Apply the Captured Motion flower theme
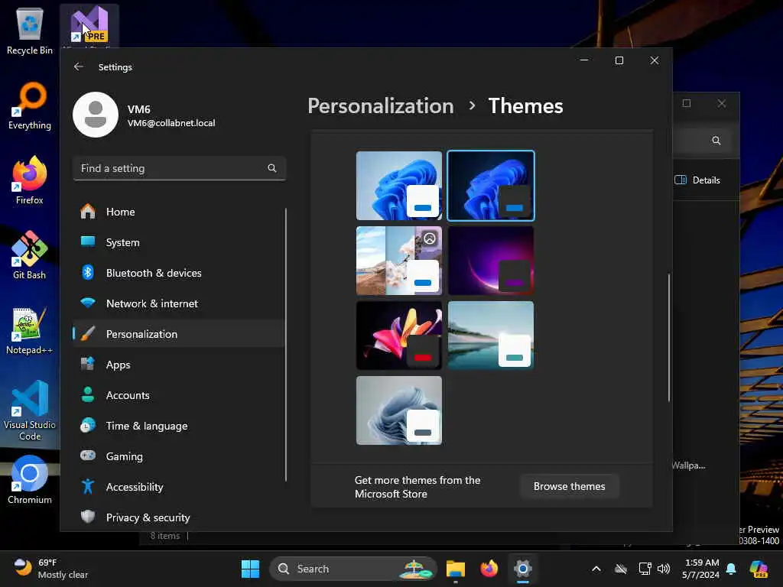783x587 pixels. coord(399,336)
